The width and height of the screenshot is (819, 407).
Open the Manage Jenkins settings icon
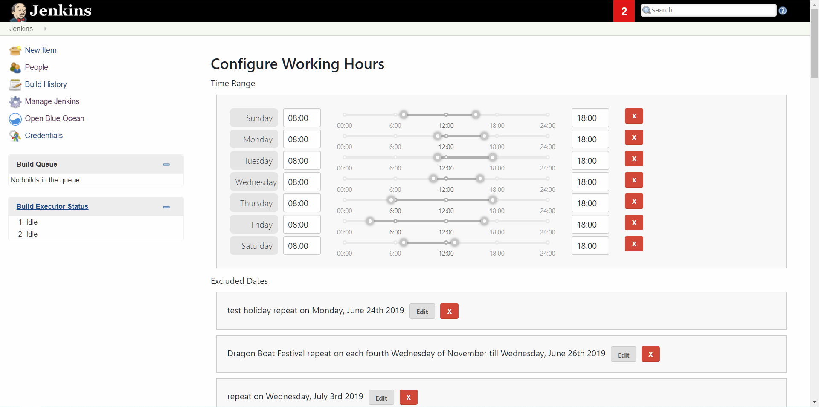(15, 101)
